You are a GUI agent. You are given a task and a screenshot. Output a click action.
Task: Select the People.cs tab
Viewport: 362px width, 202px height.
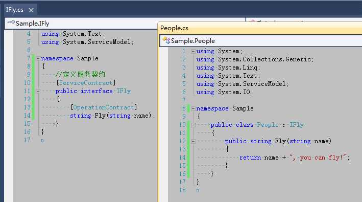(174, 28)
